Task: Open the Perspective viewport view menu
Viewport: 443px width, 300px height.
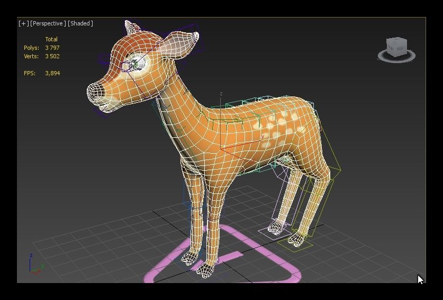Action: click(48, 23)
